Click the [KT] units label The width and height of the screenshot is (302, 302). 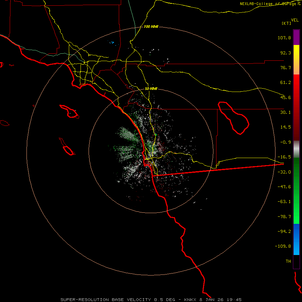pos(286,23)
